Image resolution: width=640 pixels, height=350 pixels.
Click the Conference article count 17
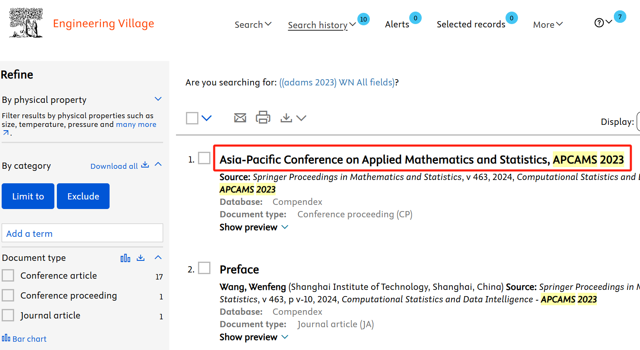(x=159, y=277)
